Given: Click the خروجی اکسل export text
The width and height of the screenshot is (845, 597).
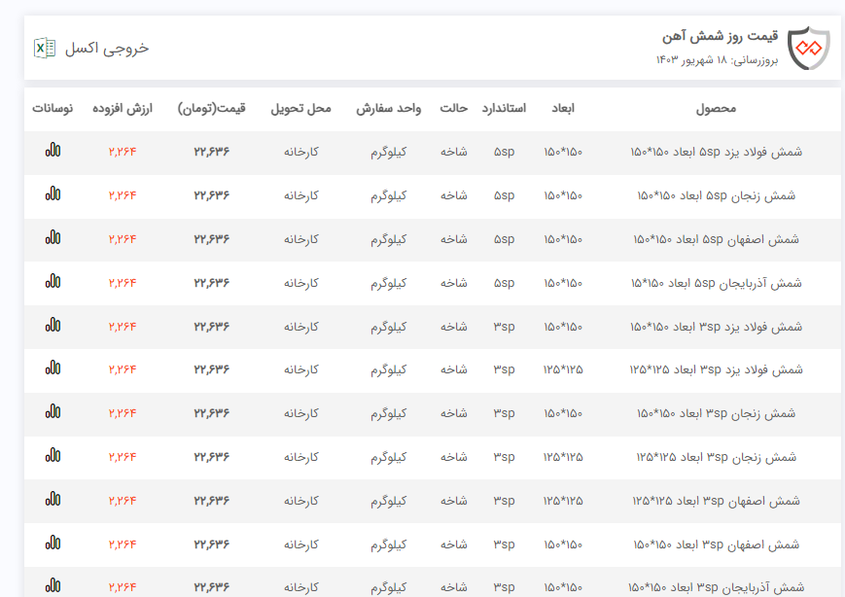Looking at the screenshot, I should point(107,48).
